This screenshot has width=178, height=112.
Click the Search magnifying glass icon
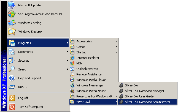12,69
